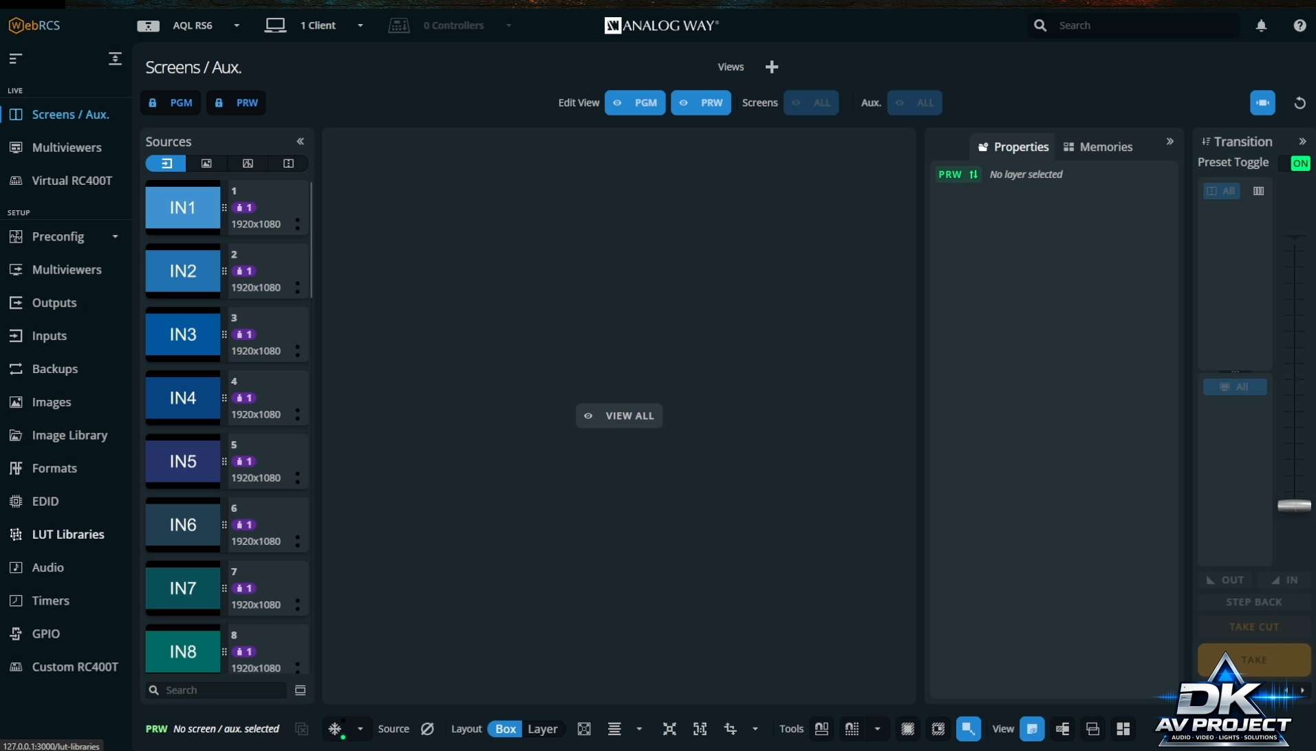Add a new view with plus icon

coord(772,67)
